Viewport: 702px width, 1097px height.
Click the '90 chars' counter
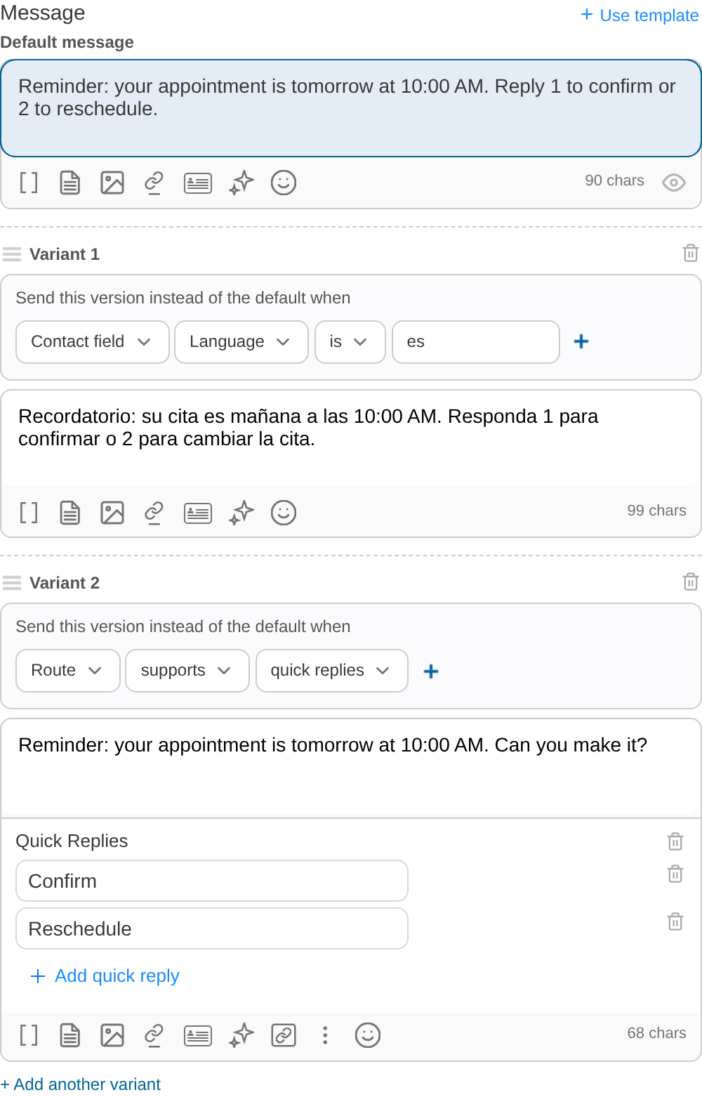tap(615, 180)
